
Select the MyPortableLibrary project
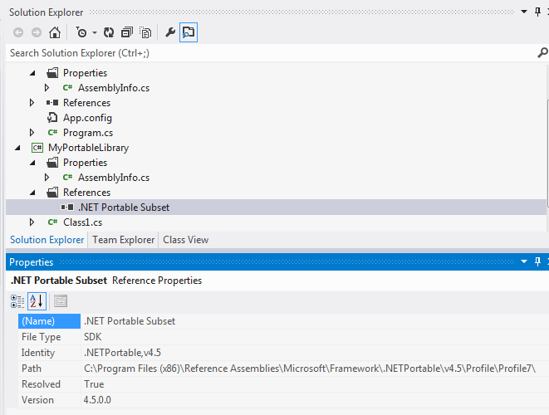coord(88,148)
